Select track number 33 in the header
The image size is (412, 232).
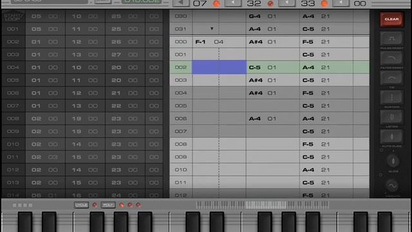(308, 3)
